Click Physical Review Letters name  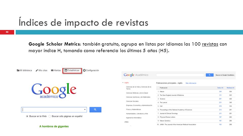point(168,117)
